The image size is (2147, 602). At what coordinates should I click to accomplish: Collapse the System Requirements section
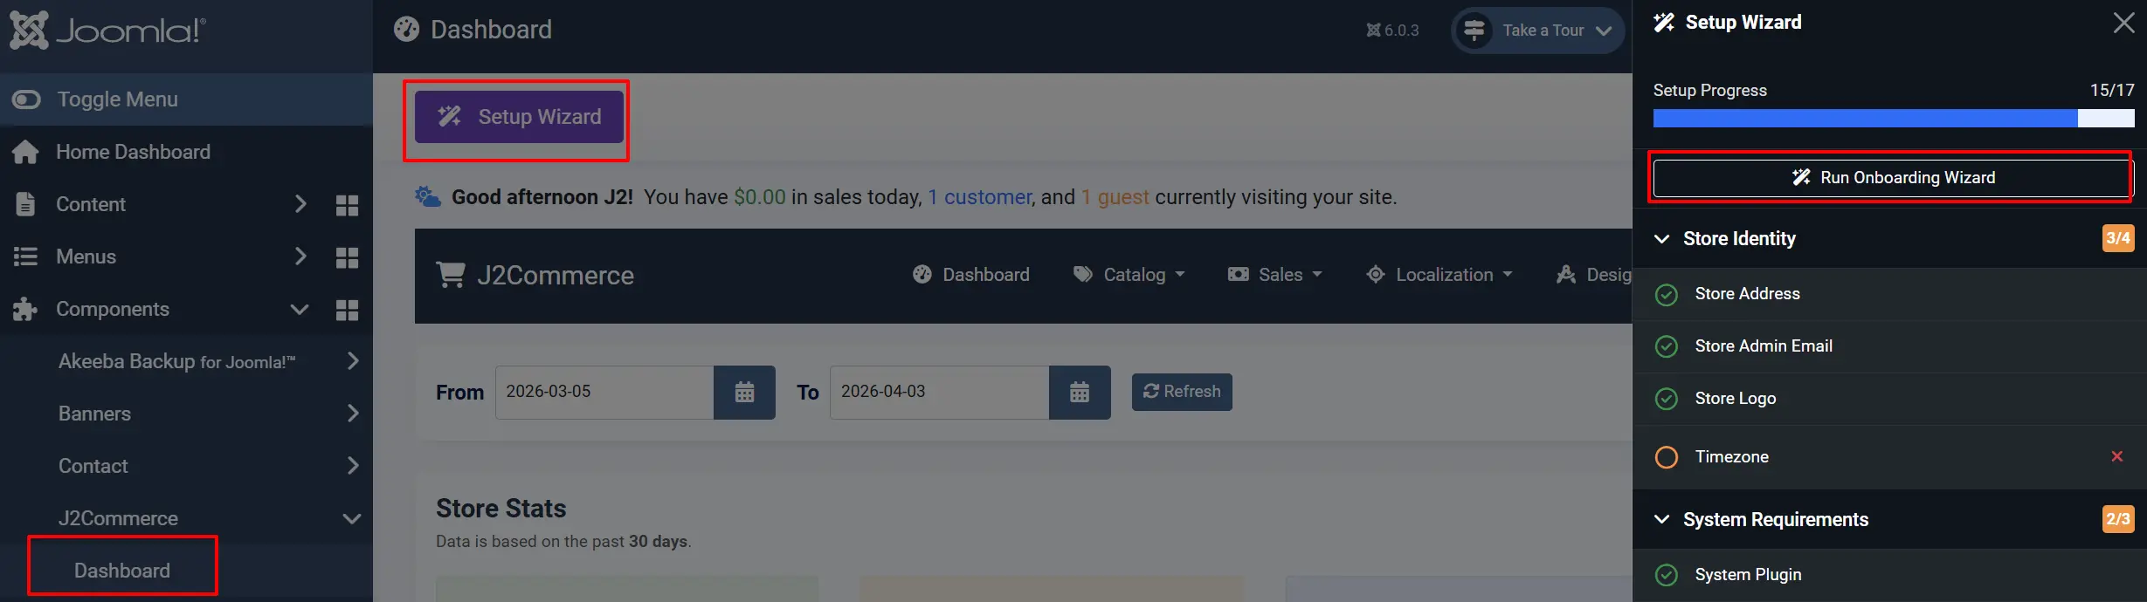(1662, 520)
